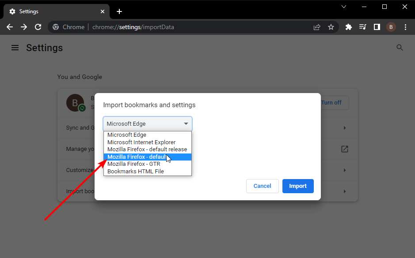
Task: Choose Microsoft Edge from the list
Action: (x=148, y=135)
